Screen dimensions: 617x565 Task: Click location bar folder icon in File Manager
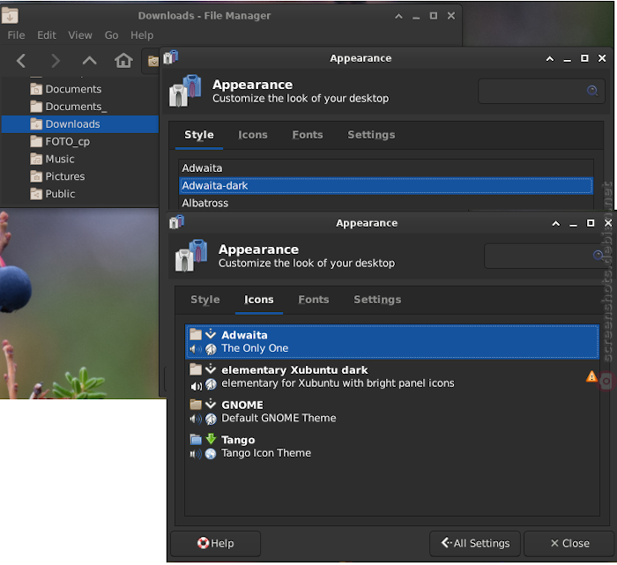(x=153, y=61)
